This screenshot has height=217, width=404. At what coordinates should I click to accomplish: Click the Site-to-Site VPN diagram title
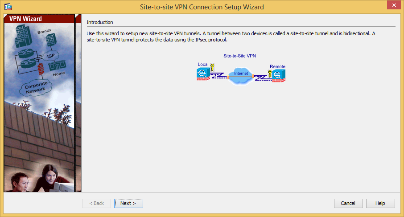click(239, 56)
